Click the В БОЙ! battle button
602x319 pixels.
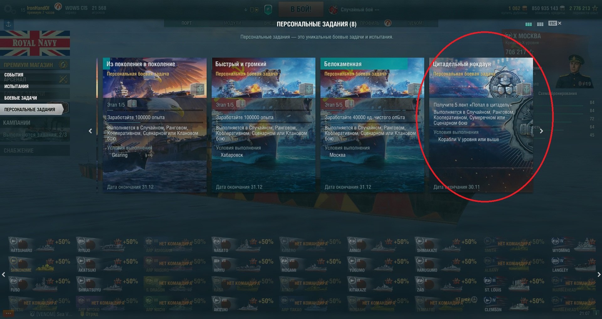click(x=301, y=9)
